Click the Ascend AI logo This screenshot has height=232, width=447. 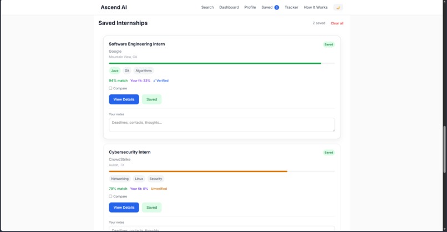114,7
